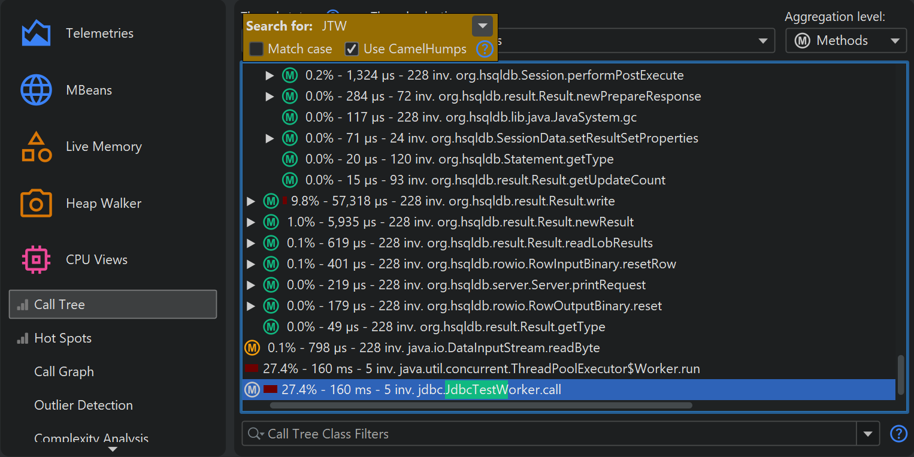Enable the Match case checkbox

pyautogui.click(x=256, y=49)
